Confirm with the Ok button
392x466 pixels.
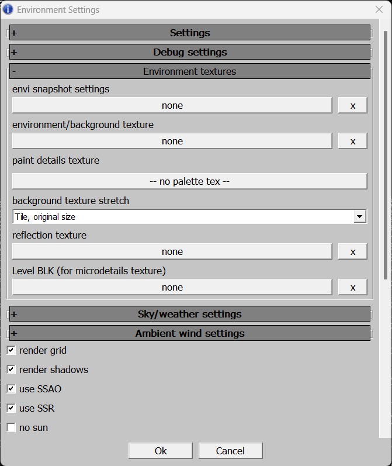coord(160,451)
